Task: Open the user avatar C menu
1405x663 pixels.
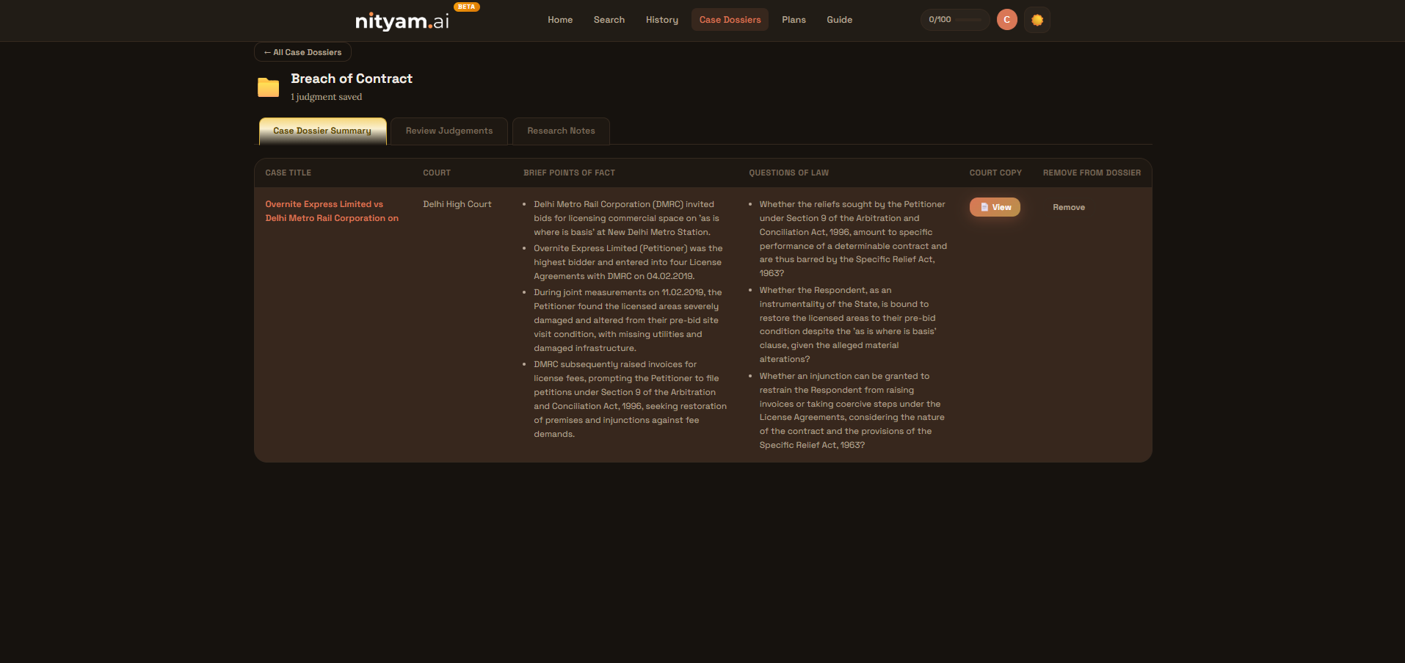Action: click(x=1006, y=20)
